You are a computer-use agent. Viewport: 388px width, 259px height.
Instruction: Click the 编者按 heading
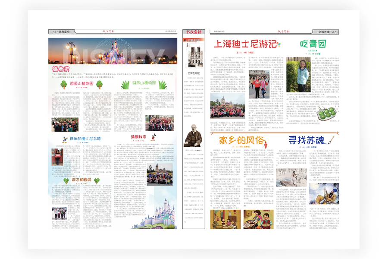[61, 69]
